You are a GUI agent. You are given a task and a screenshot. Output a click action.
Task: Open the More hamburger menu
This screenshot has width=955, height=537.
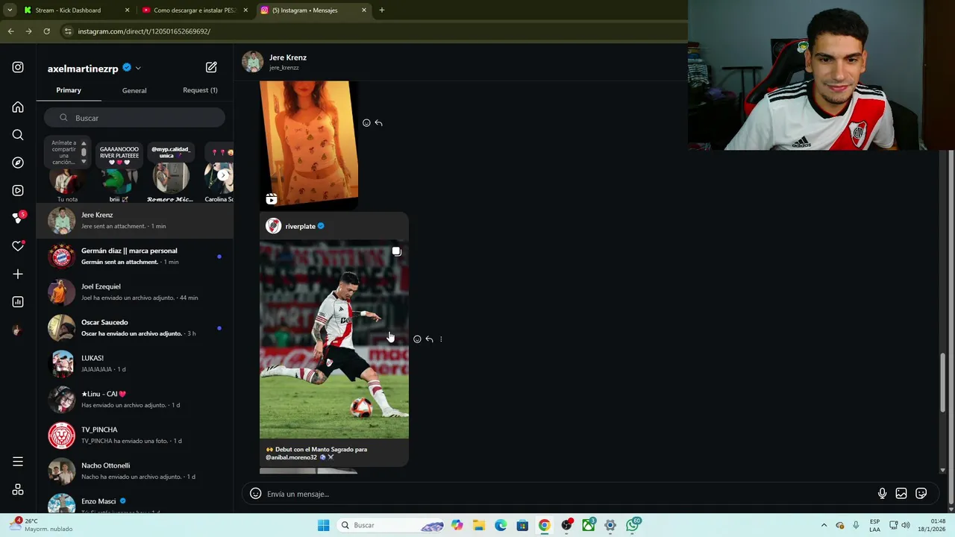18,462
